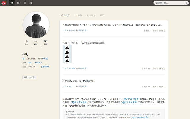The height and width of the screenshot is (119, 190).
Task: Open 评论(3) on the 10月16日 post
Action: point(162,87)
